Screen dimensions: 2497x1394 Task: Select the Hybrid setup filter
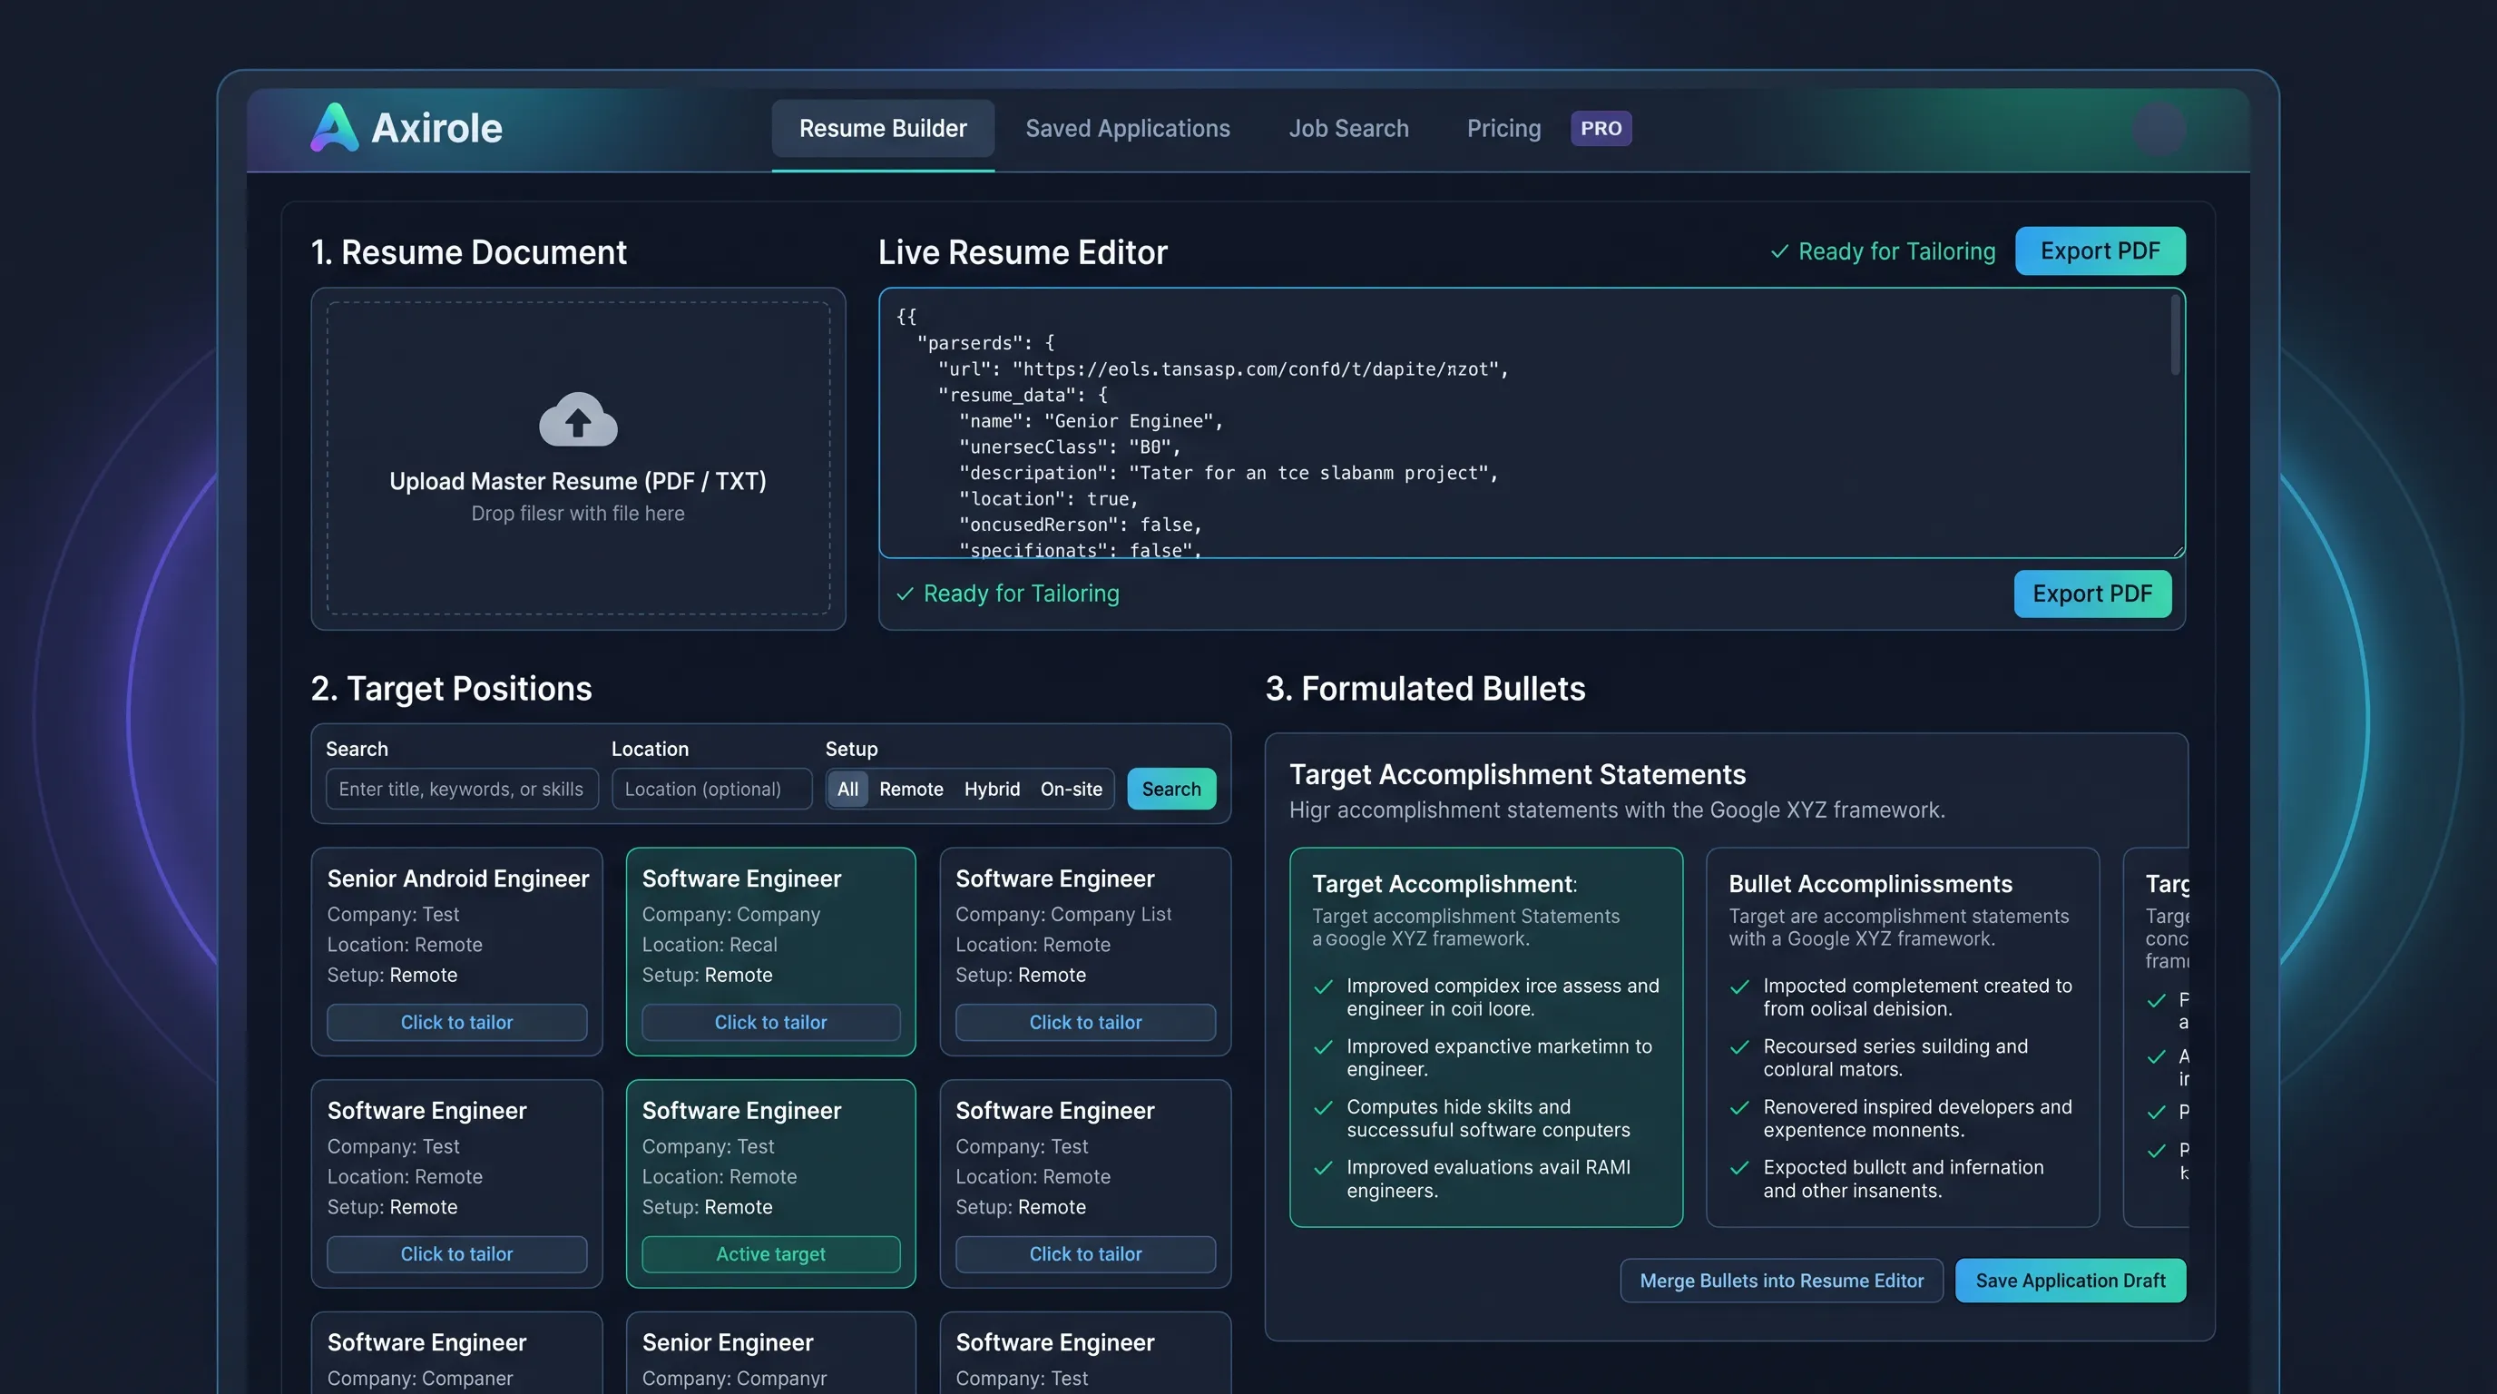coord(992,789)
